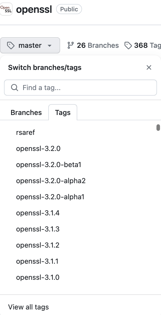
Task: Choose the rsaref tag
Action: 25,132
